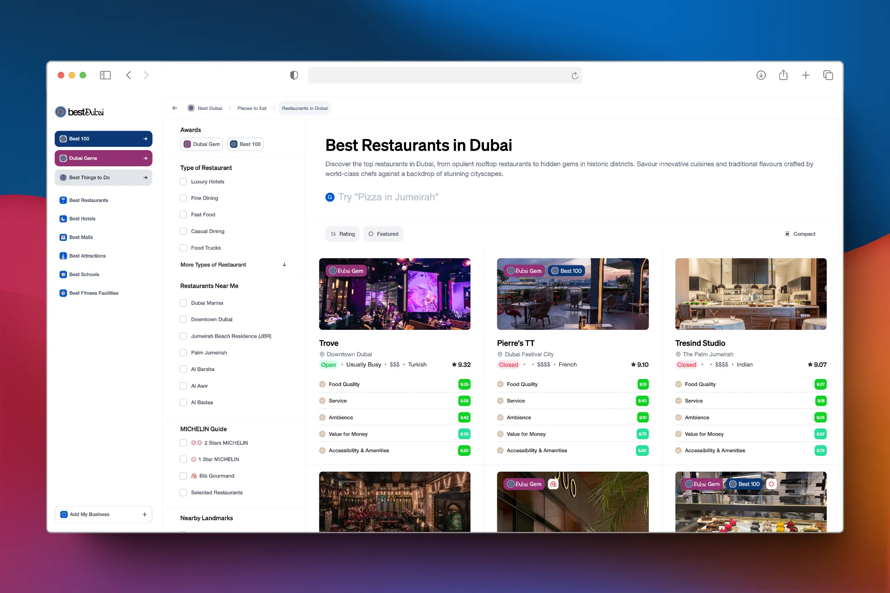Enable the Dubai Marina filter
The image size is (890, 593).
183,303
